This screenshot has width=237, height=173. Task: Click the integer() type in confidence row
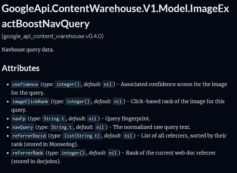(68, 84)
